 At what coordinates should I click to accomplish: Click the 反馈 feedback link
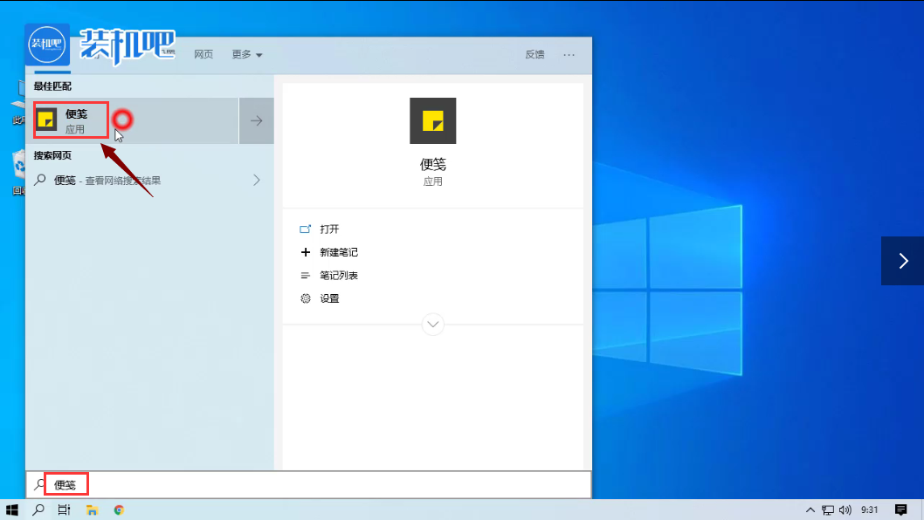click(534, 54)
